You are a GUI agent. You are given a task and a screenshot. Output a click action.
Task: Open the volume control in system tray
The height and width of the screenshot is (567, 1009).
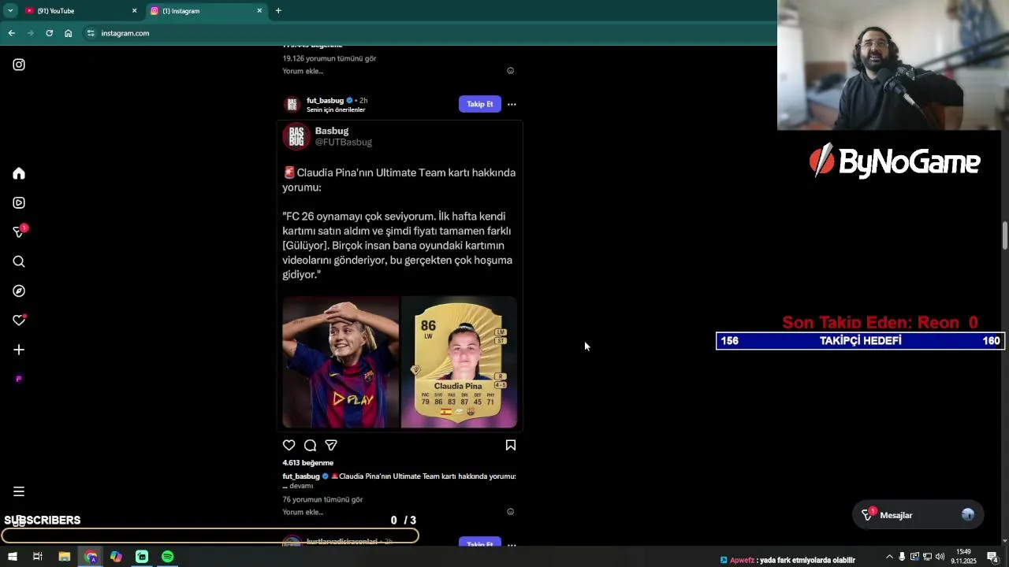coord(940,557)
